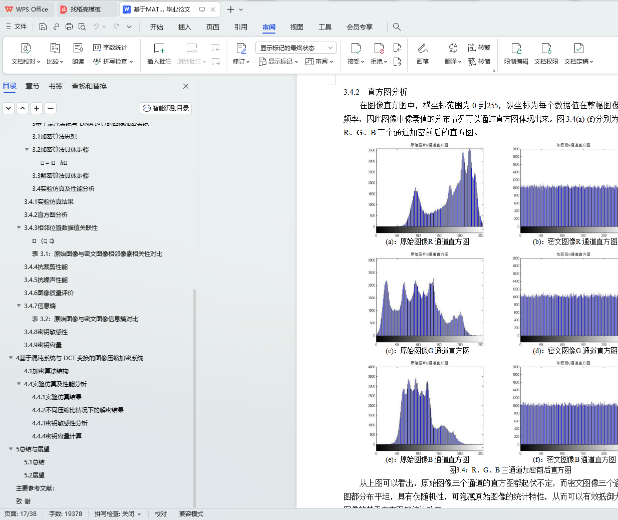Image resolution: width=618 pixels, height=520 pixels.
Task: Click the 接受 accept changes icon
Action: (x=356, y=48)
